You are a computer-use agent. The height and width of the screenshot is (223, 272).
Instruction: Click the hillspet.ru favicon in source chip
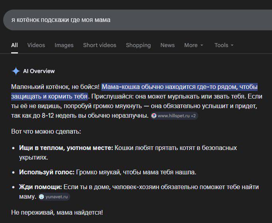point(154,116)
